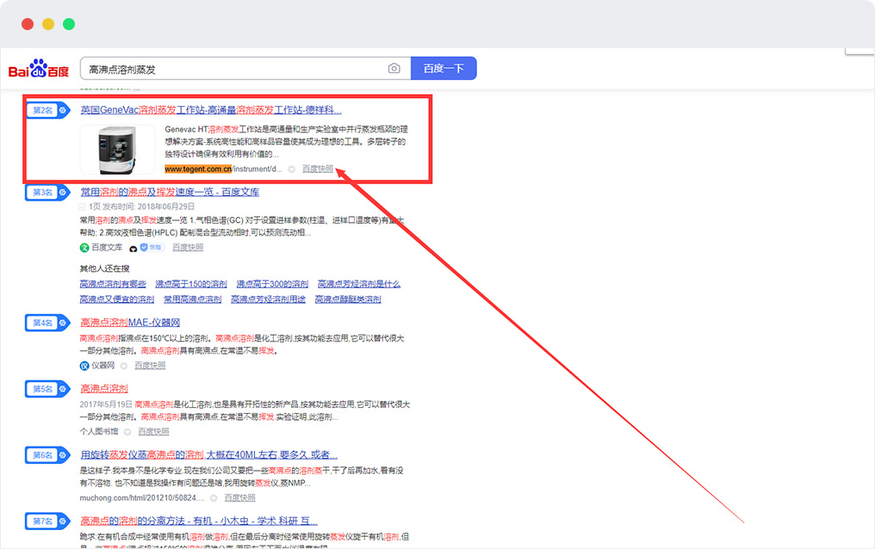The height and width of the screenshot is (549, 875).
Task: Click dropdown icon beside tegent URL
Action: [291, 170]
